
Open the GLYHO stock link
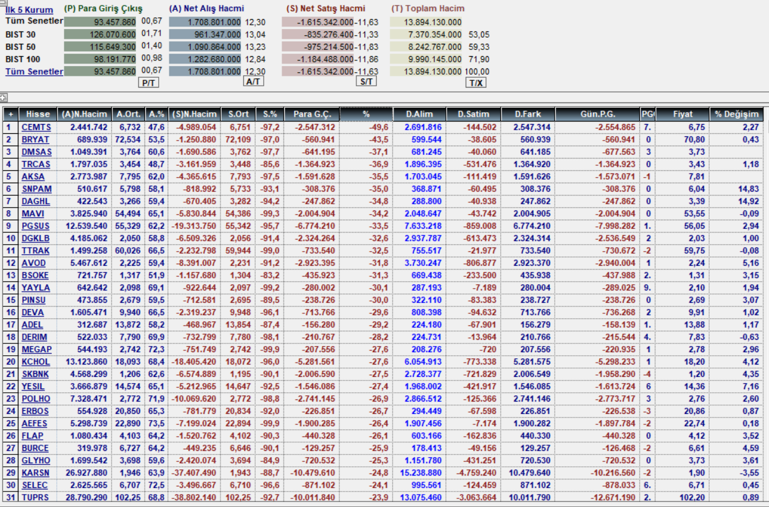tap(36, 460)
